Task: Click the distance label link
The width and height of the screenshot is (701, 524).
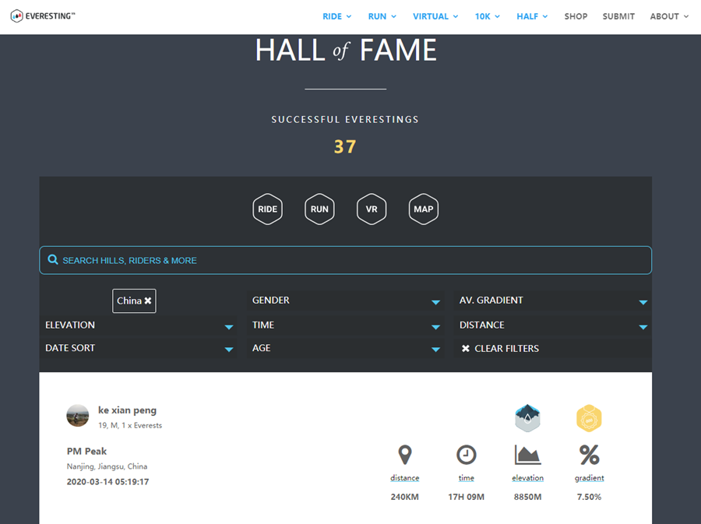Action: tap(404, 477)
